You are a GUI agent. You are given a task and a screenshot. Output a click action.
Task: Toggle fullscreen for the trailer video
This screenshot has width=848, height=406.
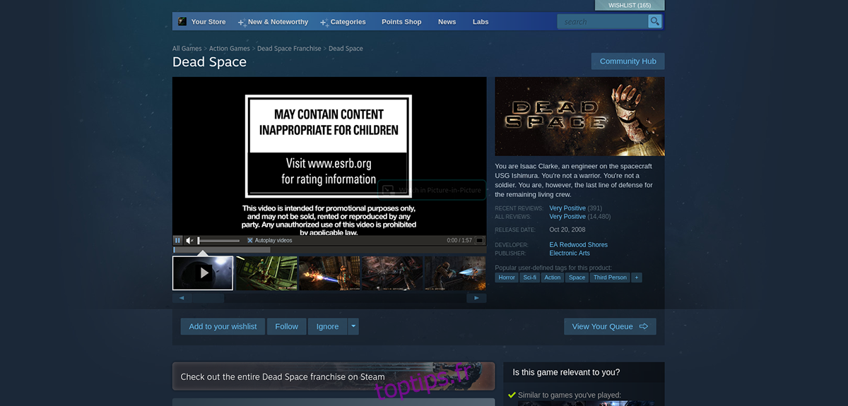(480, 241)
